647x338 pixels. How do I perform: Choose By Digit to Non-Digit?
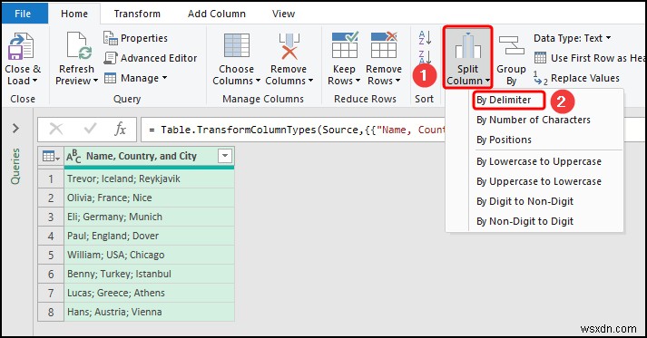pyautogui.click(x=524, y=201)
